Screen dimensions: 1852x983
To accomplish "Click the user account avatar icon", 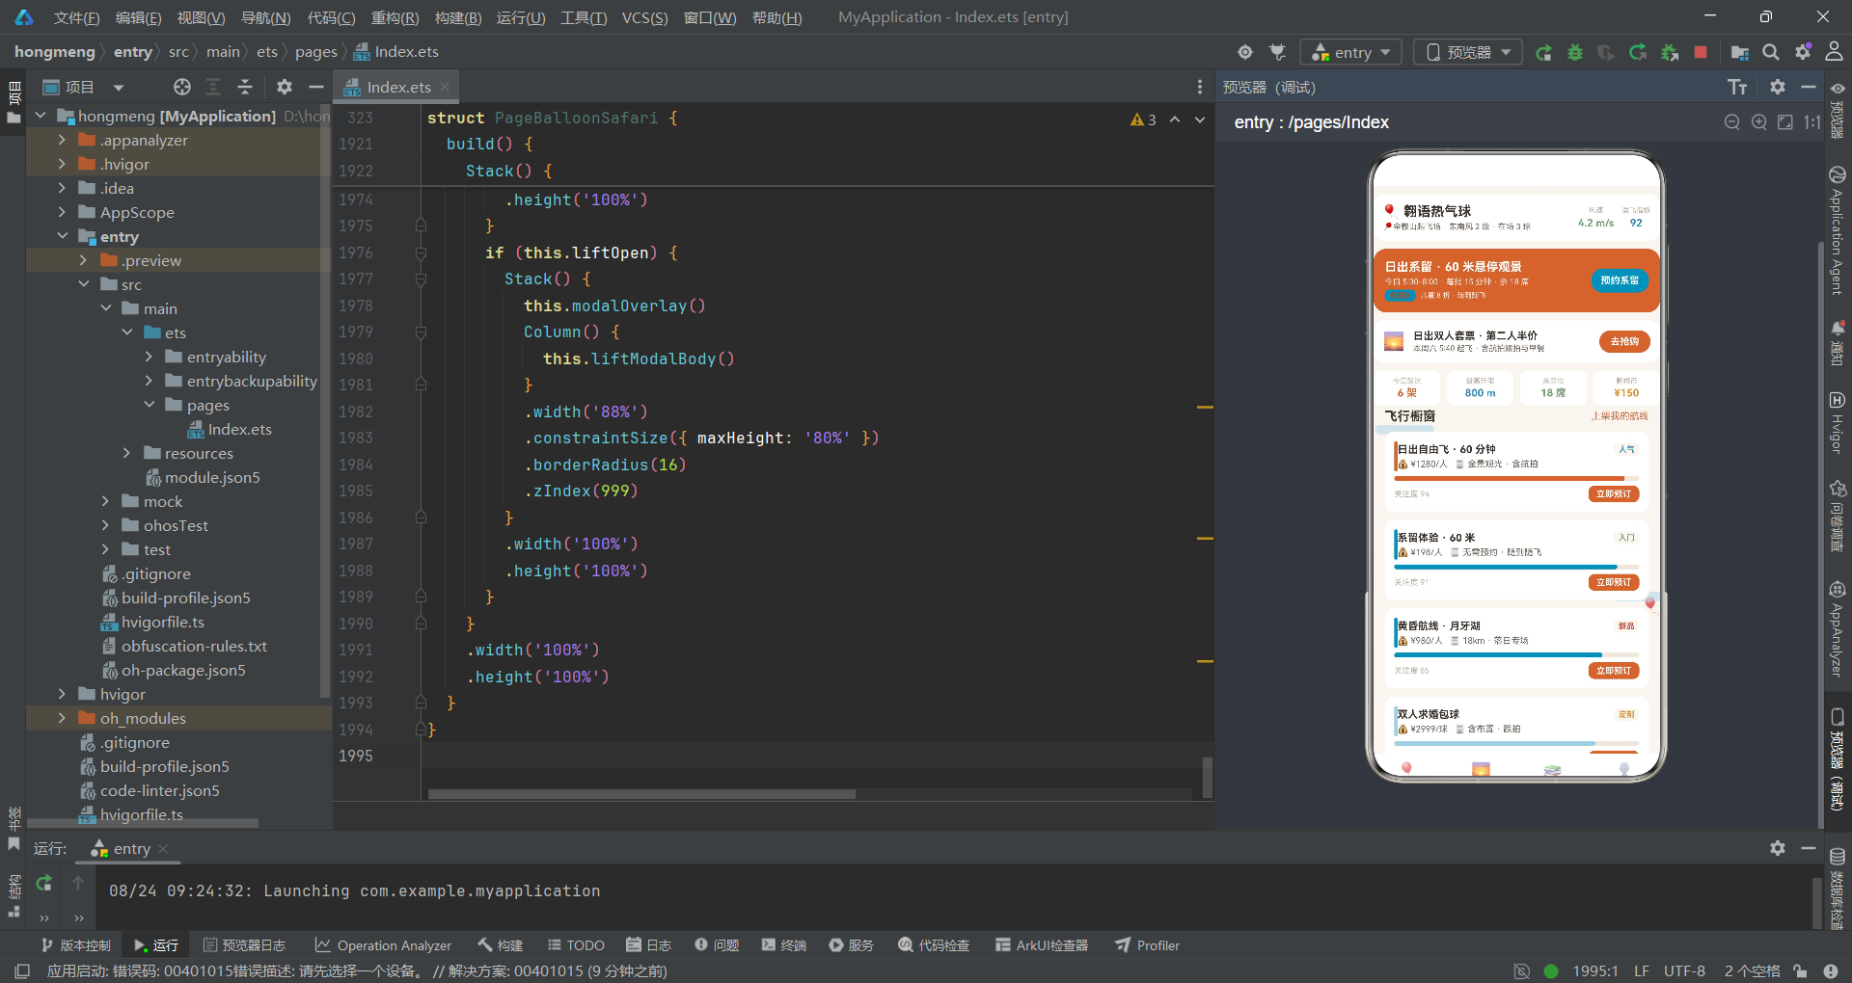I will (x=1834, y=51).
